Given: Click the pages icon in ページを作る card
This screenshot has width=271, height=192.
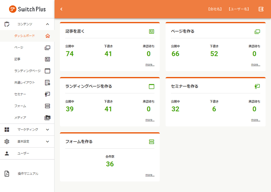Looking at the screenshot, I should pyautogui.click(x=257, y=31).
